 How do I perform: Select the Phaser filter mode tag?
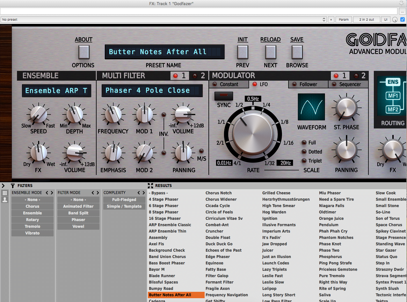click(x=78, y=220)
